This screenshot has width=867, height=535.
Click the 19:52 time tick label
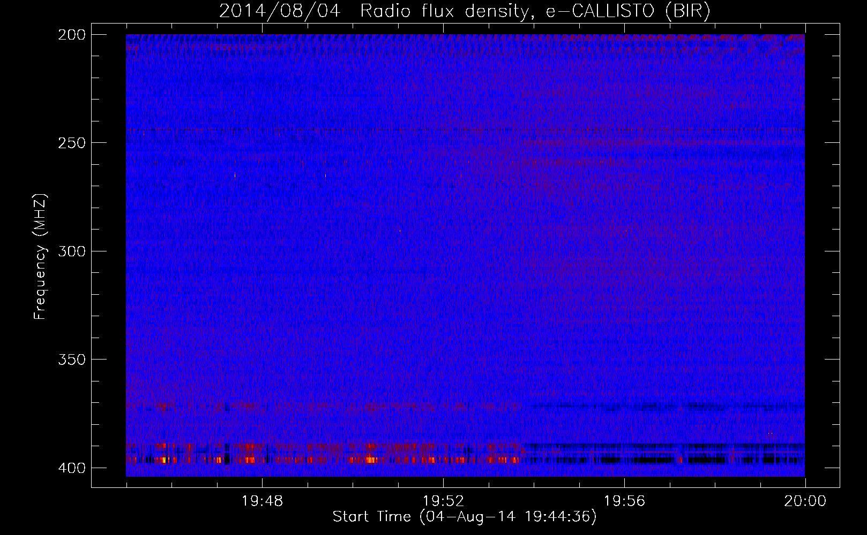443,501
